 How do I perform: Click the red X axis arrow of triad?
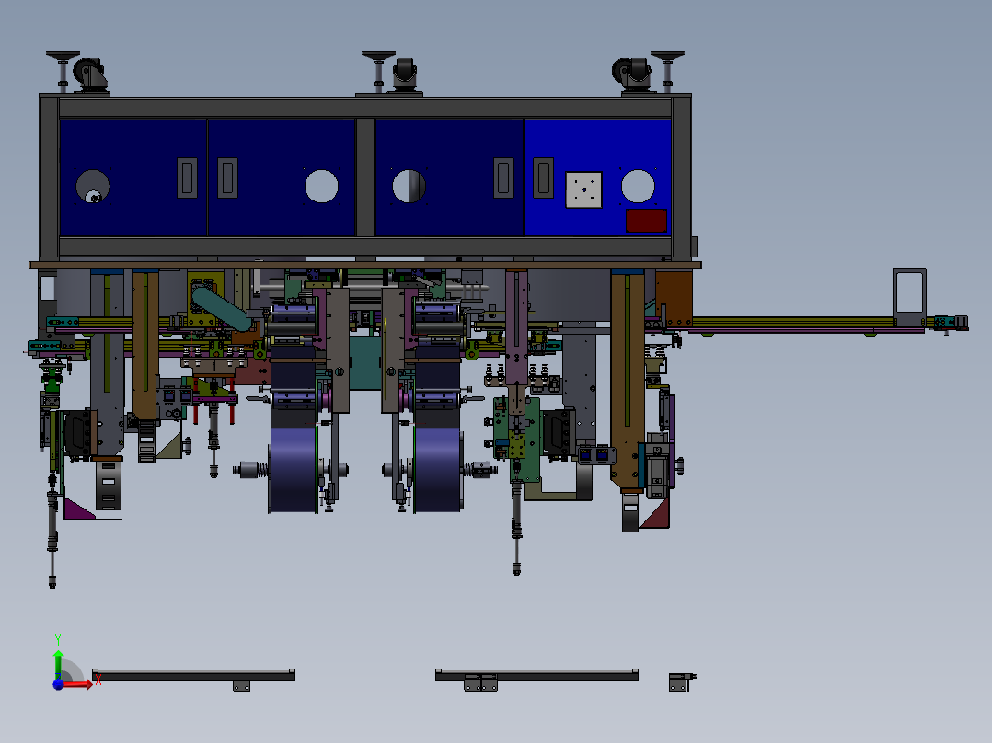pyautogui.click(x=78, y=684)
